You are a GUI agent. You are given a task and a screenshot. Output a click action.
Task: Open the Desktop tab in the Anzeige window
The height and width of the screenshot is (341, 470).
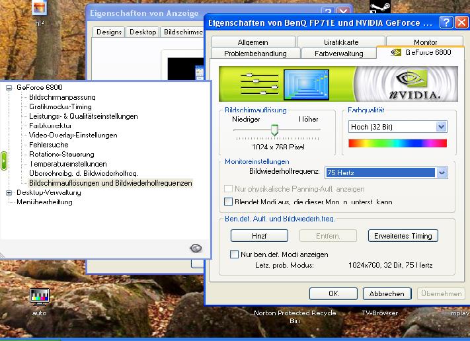[143, 32]
